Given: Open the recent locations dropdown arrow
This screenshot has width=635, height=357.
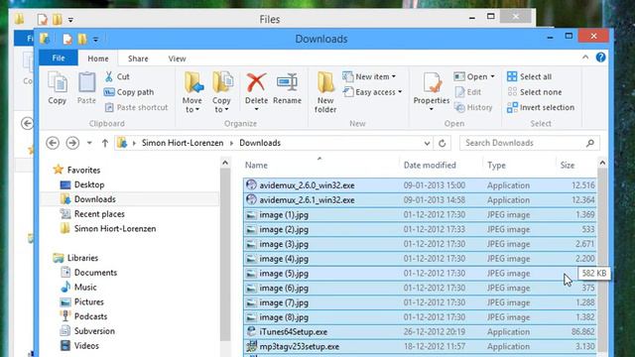Looking at the screenshot, I should pos(89,143).
